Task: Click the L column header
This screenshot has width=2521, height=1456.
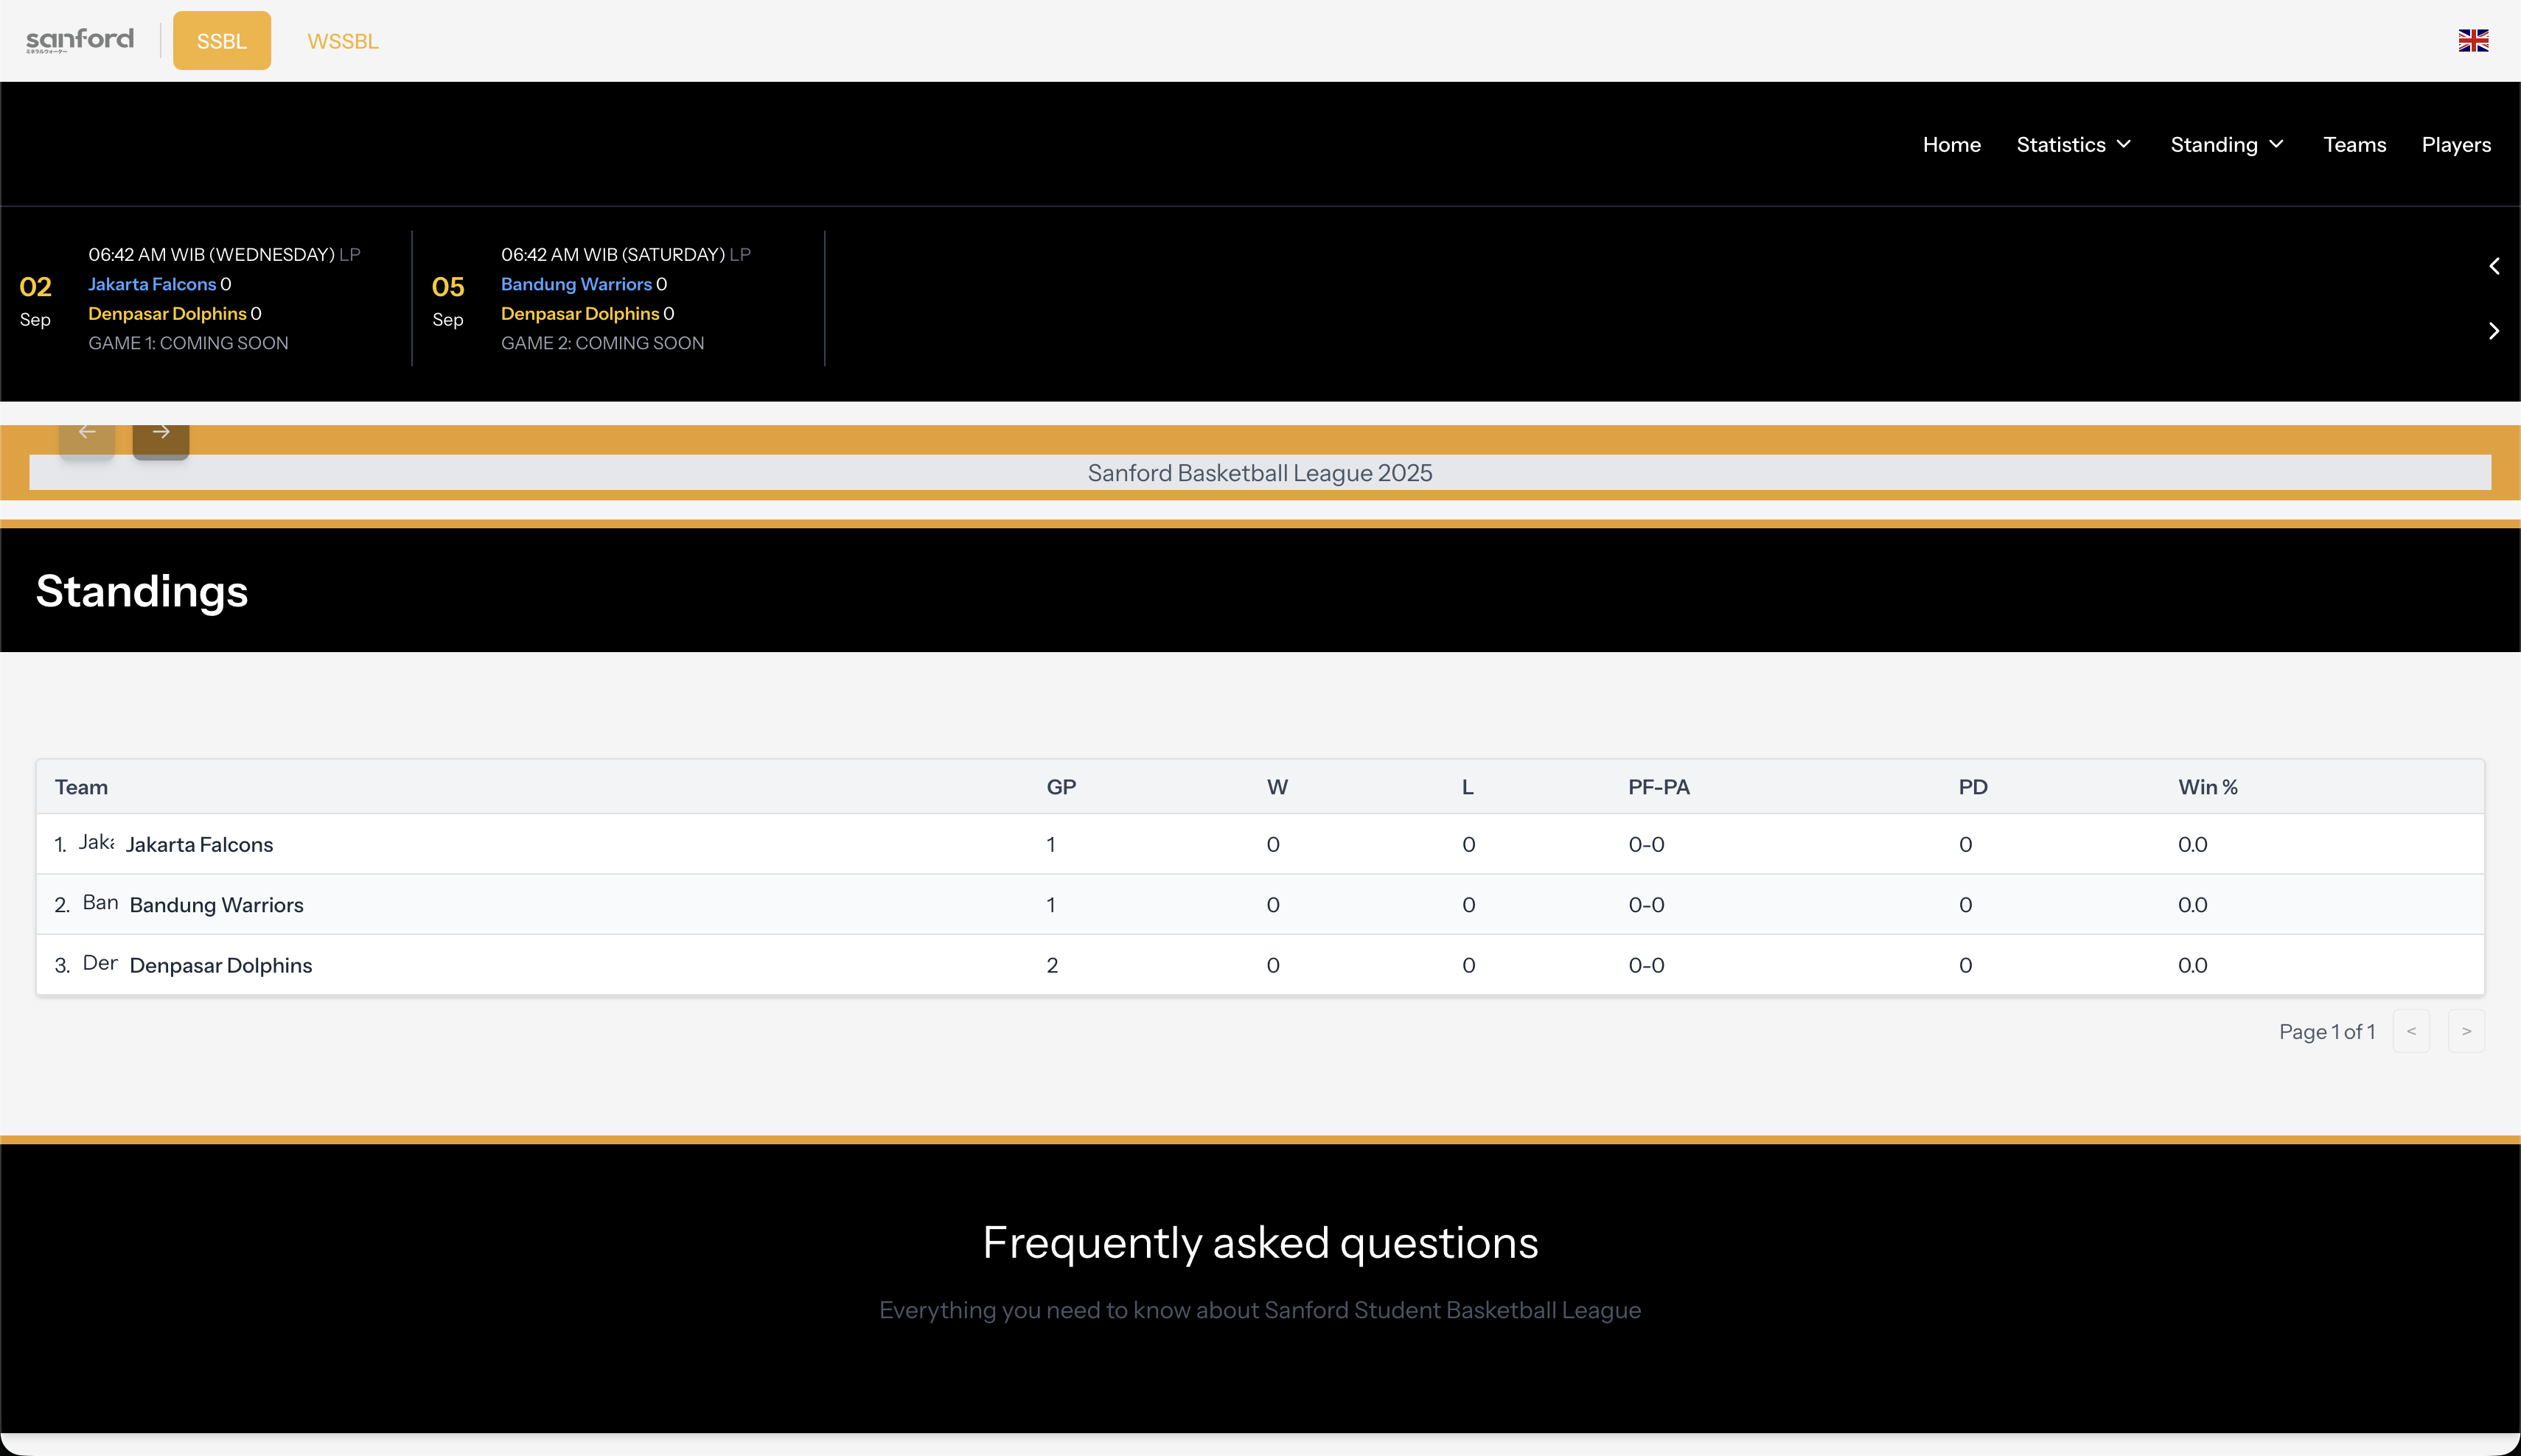Action: 1468,787
